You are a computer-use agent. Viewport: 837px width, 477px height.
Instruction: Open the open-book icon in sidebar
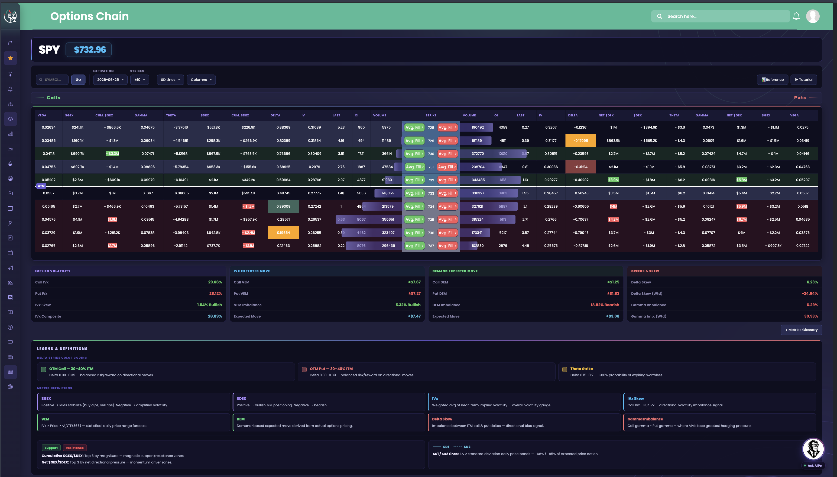(x=10, y=312)
